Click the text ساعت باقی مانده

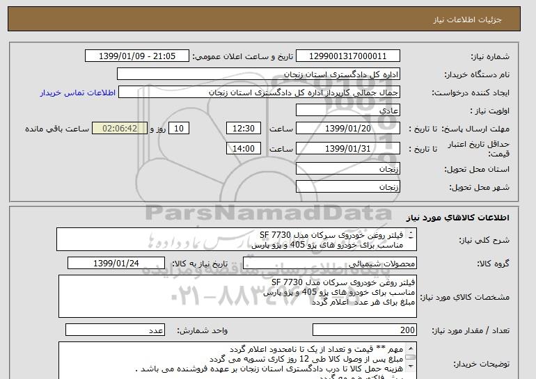coord(57,129)
